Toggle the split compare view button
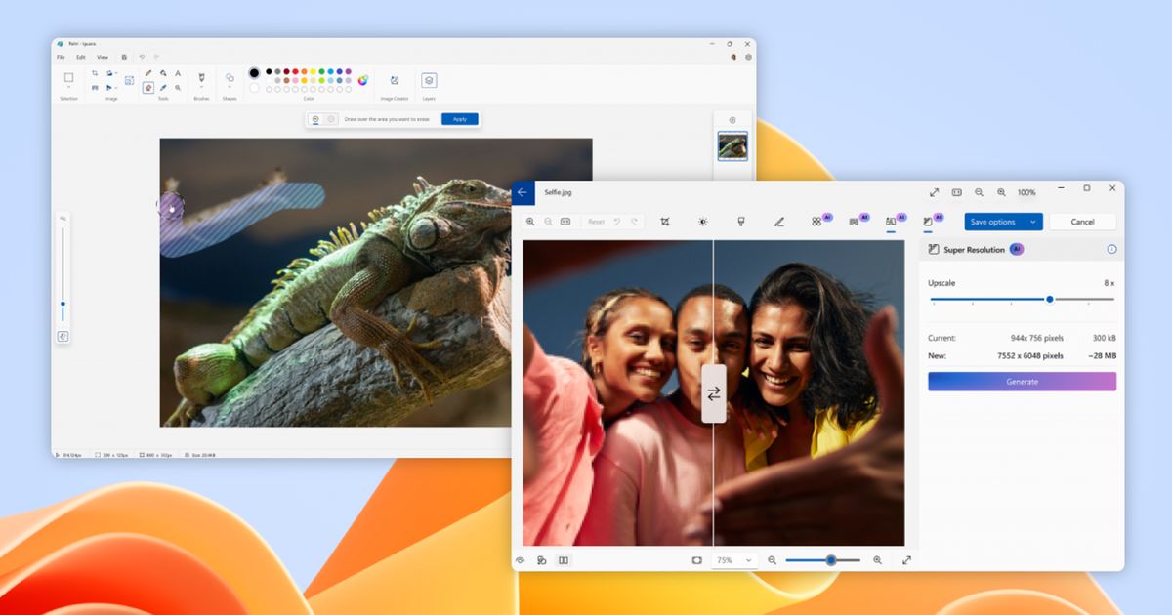This screenshot has width=1172, height=615. click(x=564, y=560)
